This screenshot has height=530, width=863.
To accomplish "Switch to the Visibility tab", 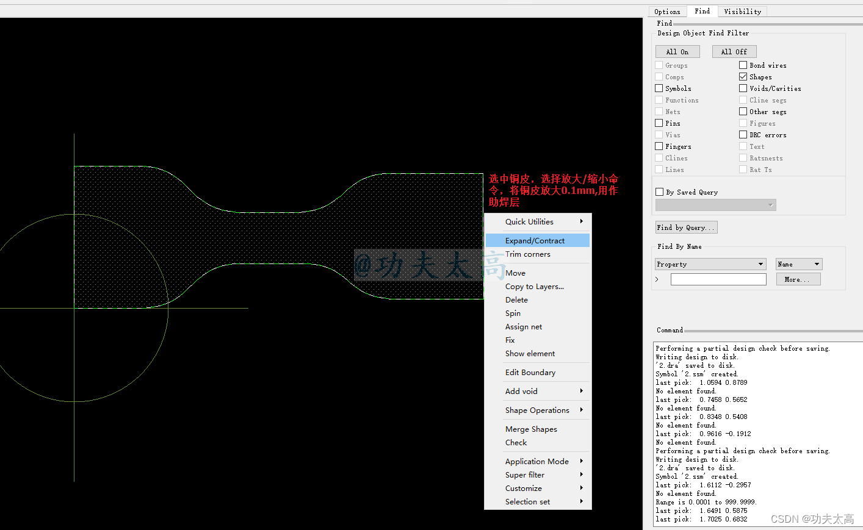I will click(x=742, y=12).
